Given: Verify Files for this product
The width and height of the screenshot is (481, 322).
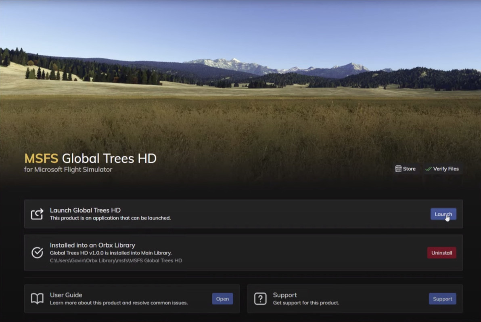Looking at the screenshot, I should tap(442, 169).
